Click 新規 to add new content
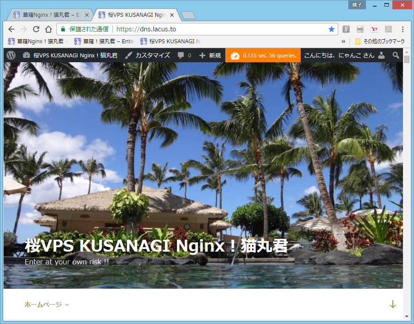Screen dimensions: 414x324 pyautogui.click(x=210, y=56)
